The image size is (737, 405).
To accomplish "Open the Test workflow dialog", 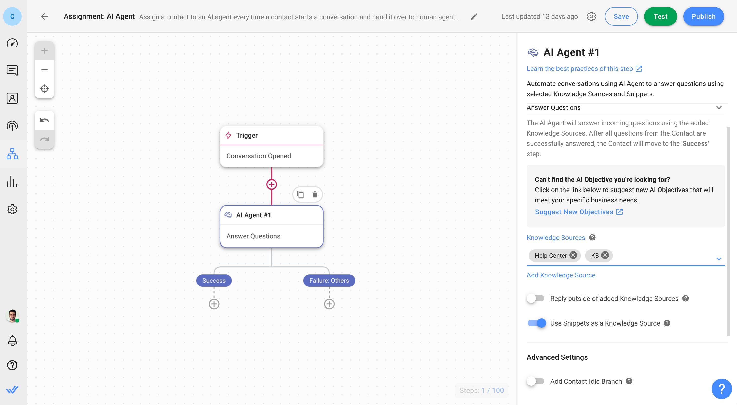I will click(660, 16).
